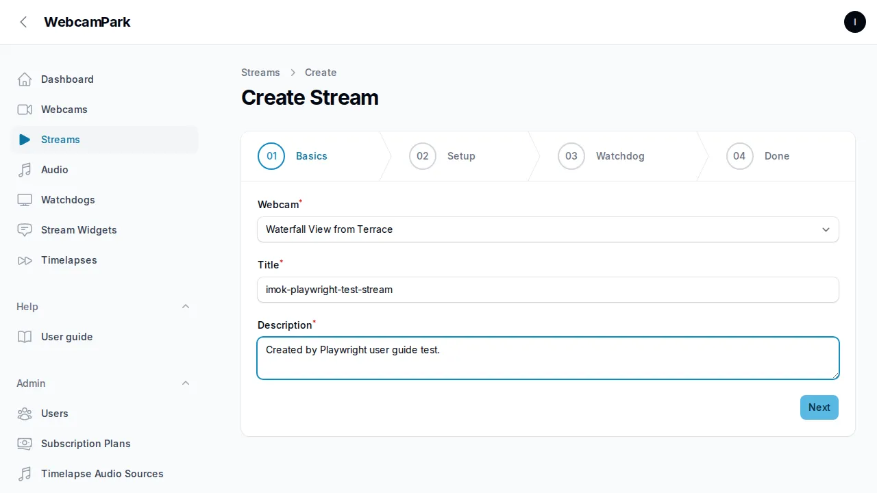
Task: Click the Stream Widgets chat icon
Action: point(25,230)
